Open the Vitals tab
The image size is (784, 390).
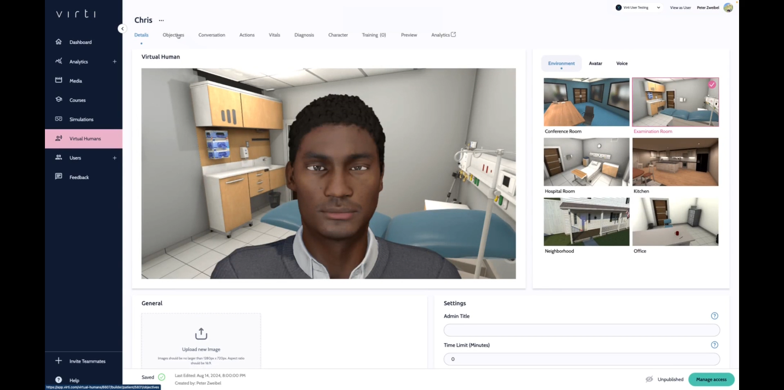(x=274, y=35)
